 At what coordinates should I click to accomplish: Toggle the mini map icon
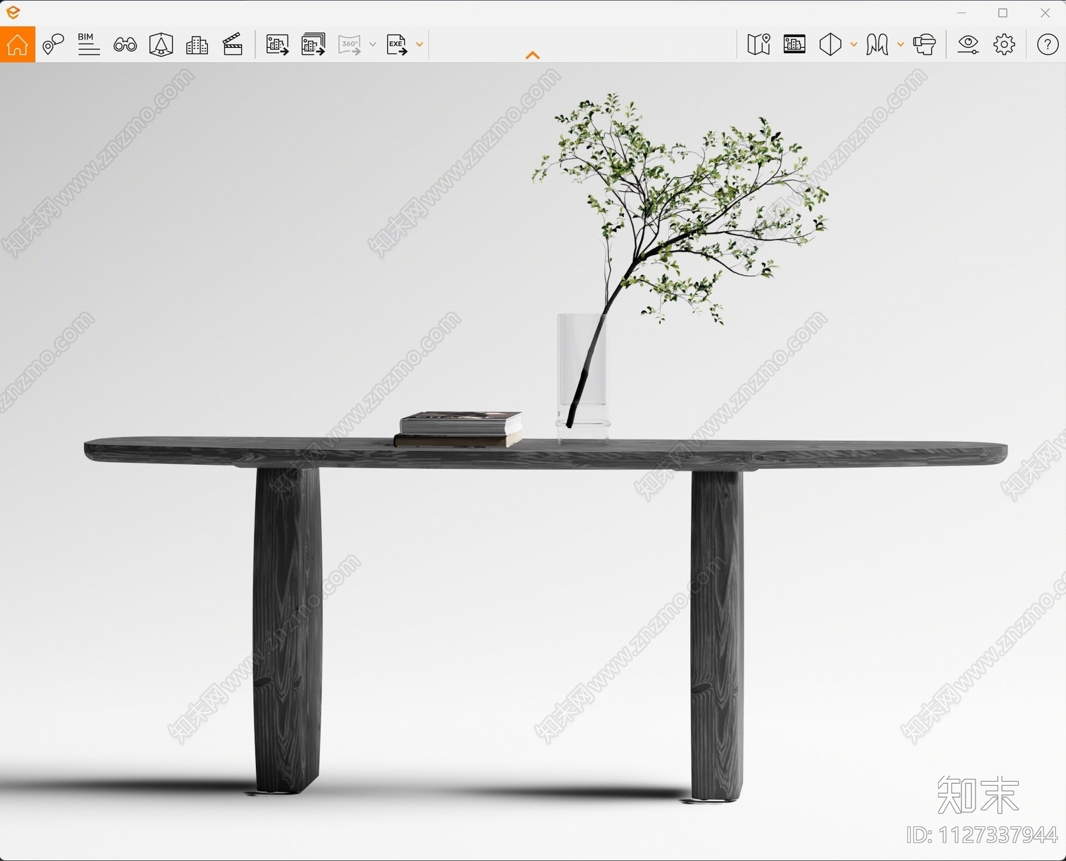pos(759,45)
